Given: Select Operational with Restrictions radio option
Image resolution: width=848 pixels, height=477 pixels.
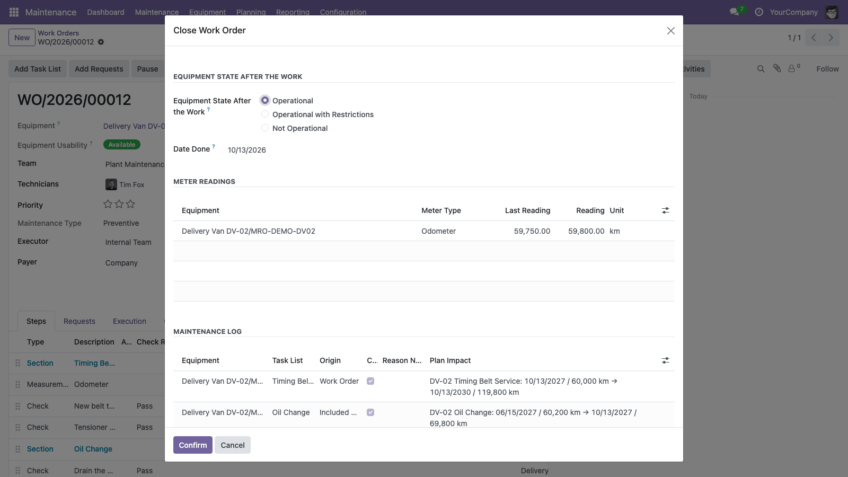Looking at the screenshot, I should 265,114.
